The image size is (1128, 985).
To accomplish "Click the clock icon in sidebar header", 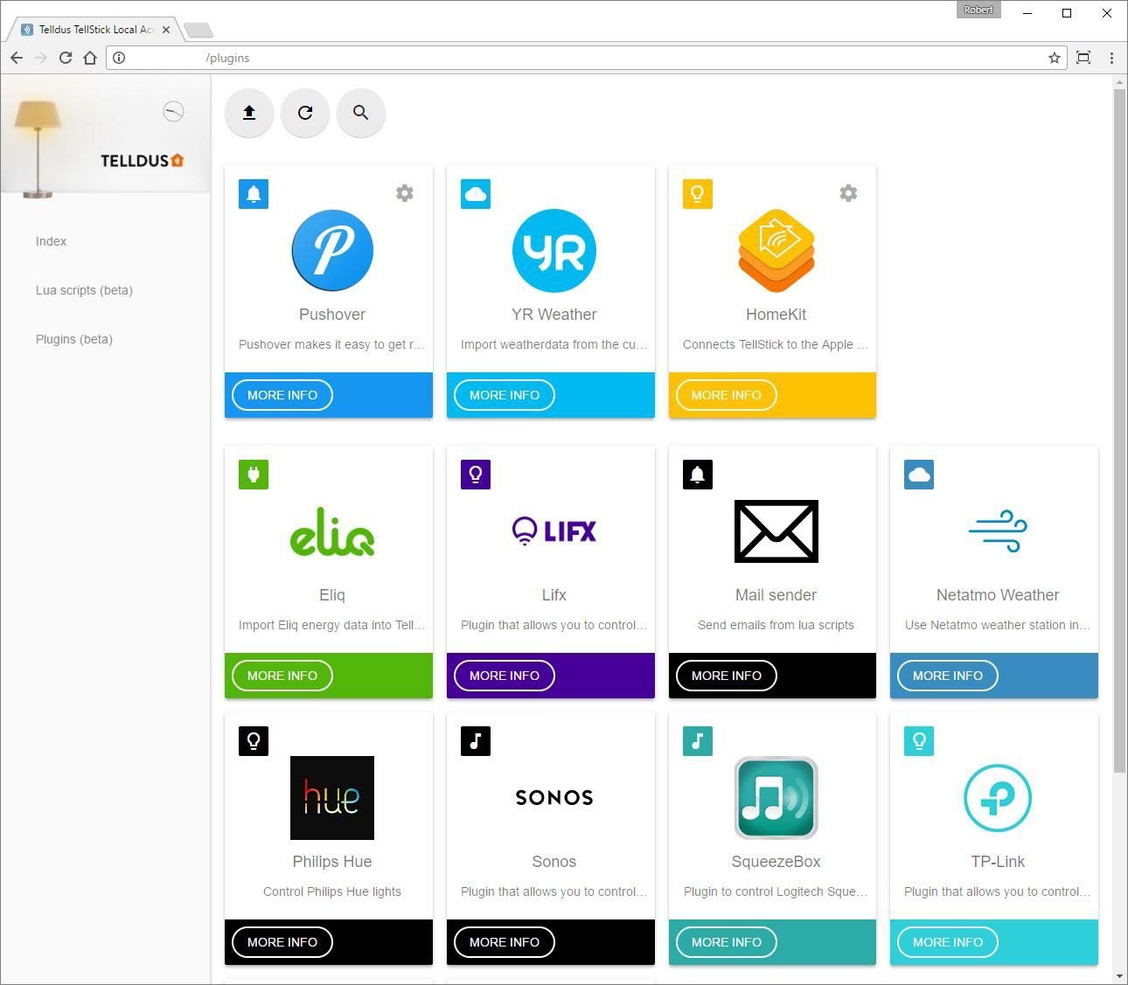I will tap(174, 112).
